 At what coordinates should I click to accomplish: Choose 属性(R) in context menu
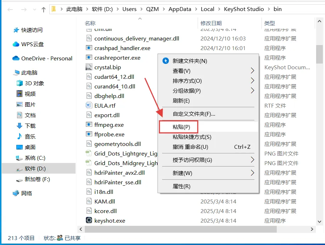click(x=208, y=186)
